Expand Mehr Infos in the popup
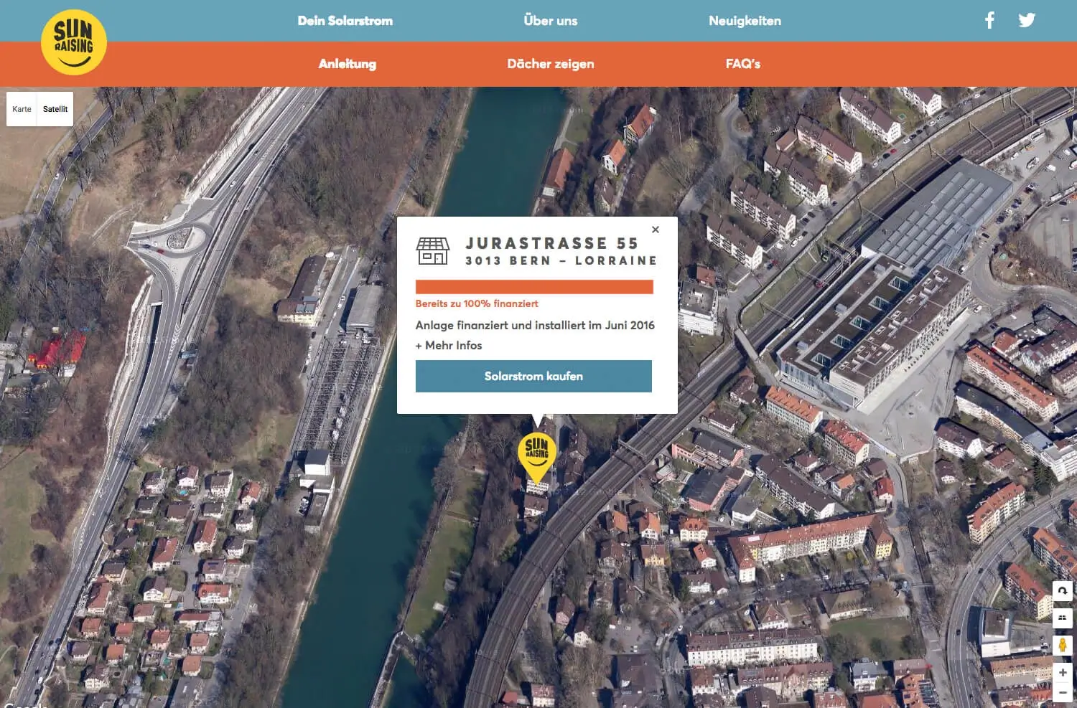Image resolution: width=1077 pixels, height=708 pixels. [449, 345]
